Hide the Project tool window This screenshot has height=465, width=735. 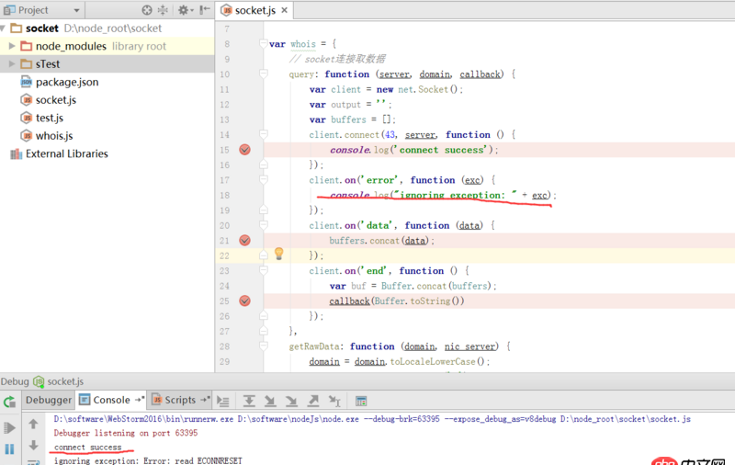tap(204, 10)
